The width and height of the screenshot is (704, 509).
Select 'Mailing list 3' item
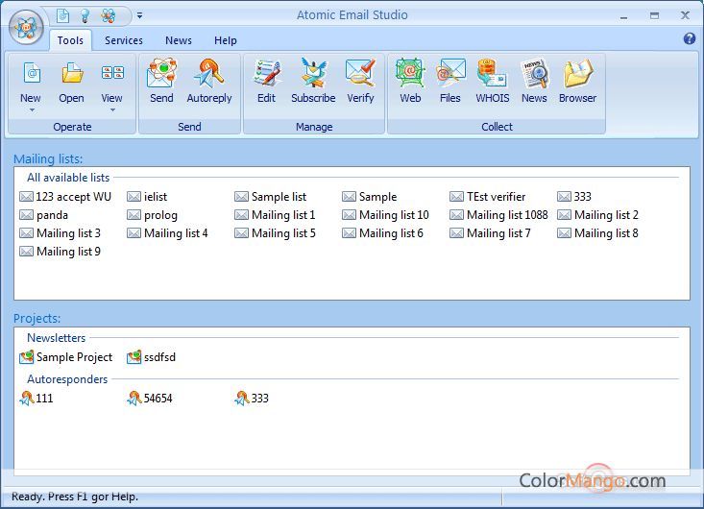click(x=60, y=233)
